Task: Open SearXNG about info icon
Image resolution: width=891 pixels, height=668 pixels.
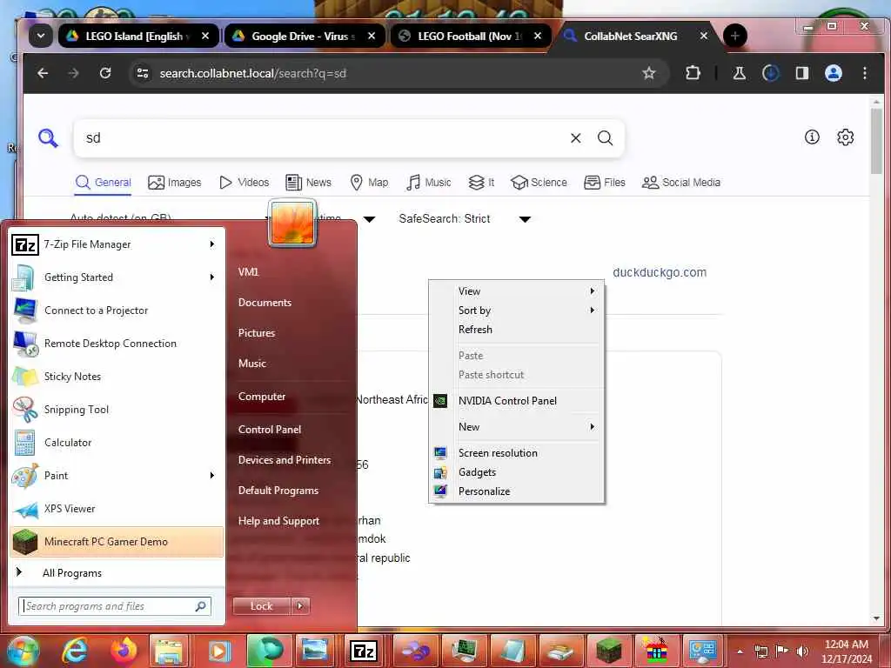Action: pyautogui.click(x=812, y=137)
